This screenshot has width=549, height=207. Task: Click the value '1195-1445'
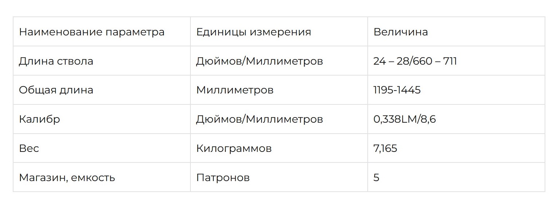click(397, 90)
